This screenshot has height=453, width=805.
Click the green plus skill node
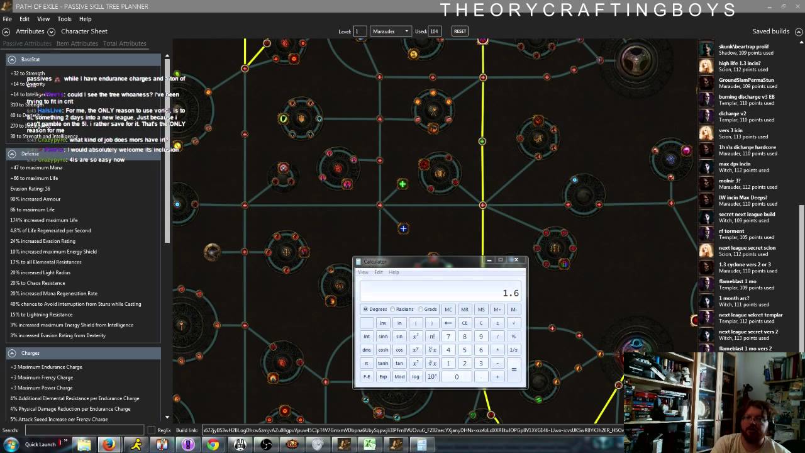click(402, 184)
